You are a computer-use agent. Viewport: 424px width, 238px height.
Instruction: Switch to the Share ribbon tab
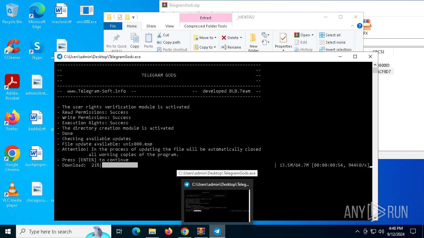point(151,26)
